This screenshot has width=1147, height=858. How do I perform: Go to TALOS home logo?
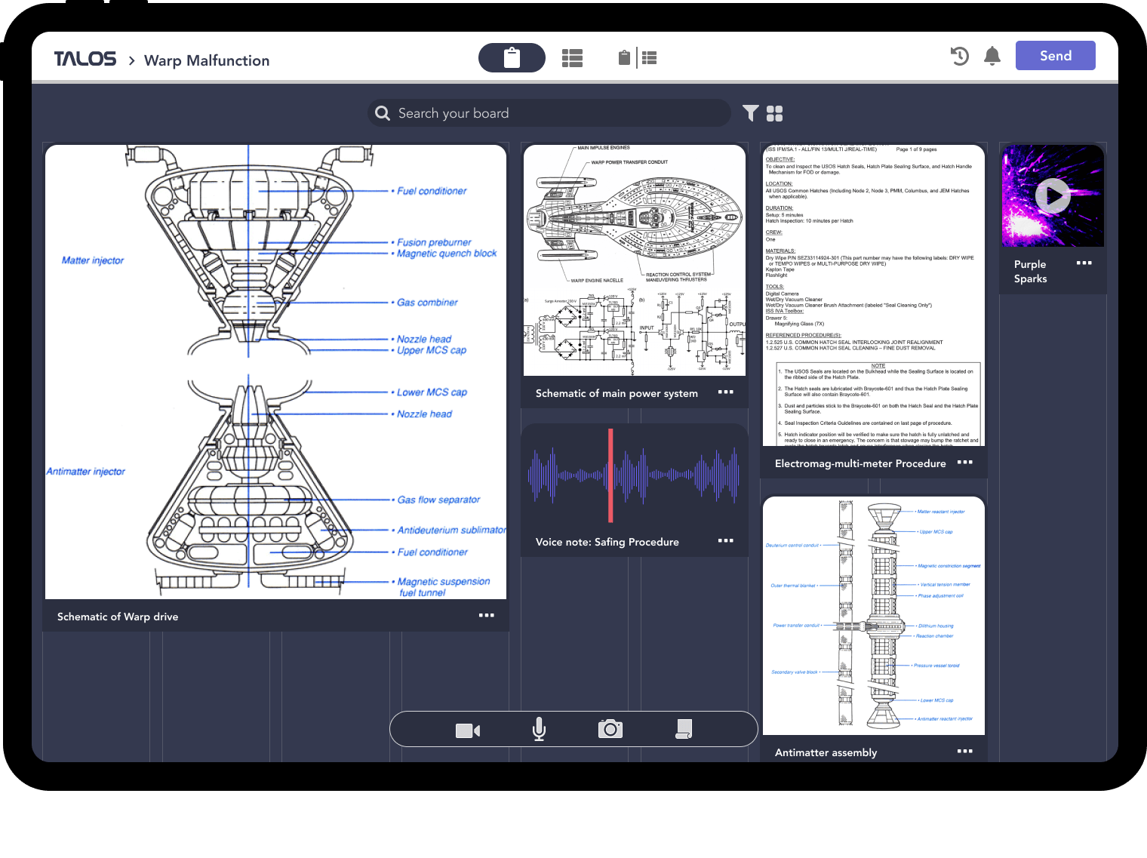(85, 60)
